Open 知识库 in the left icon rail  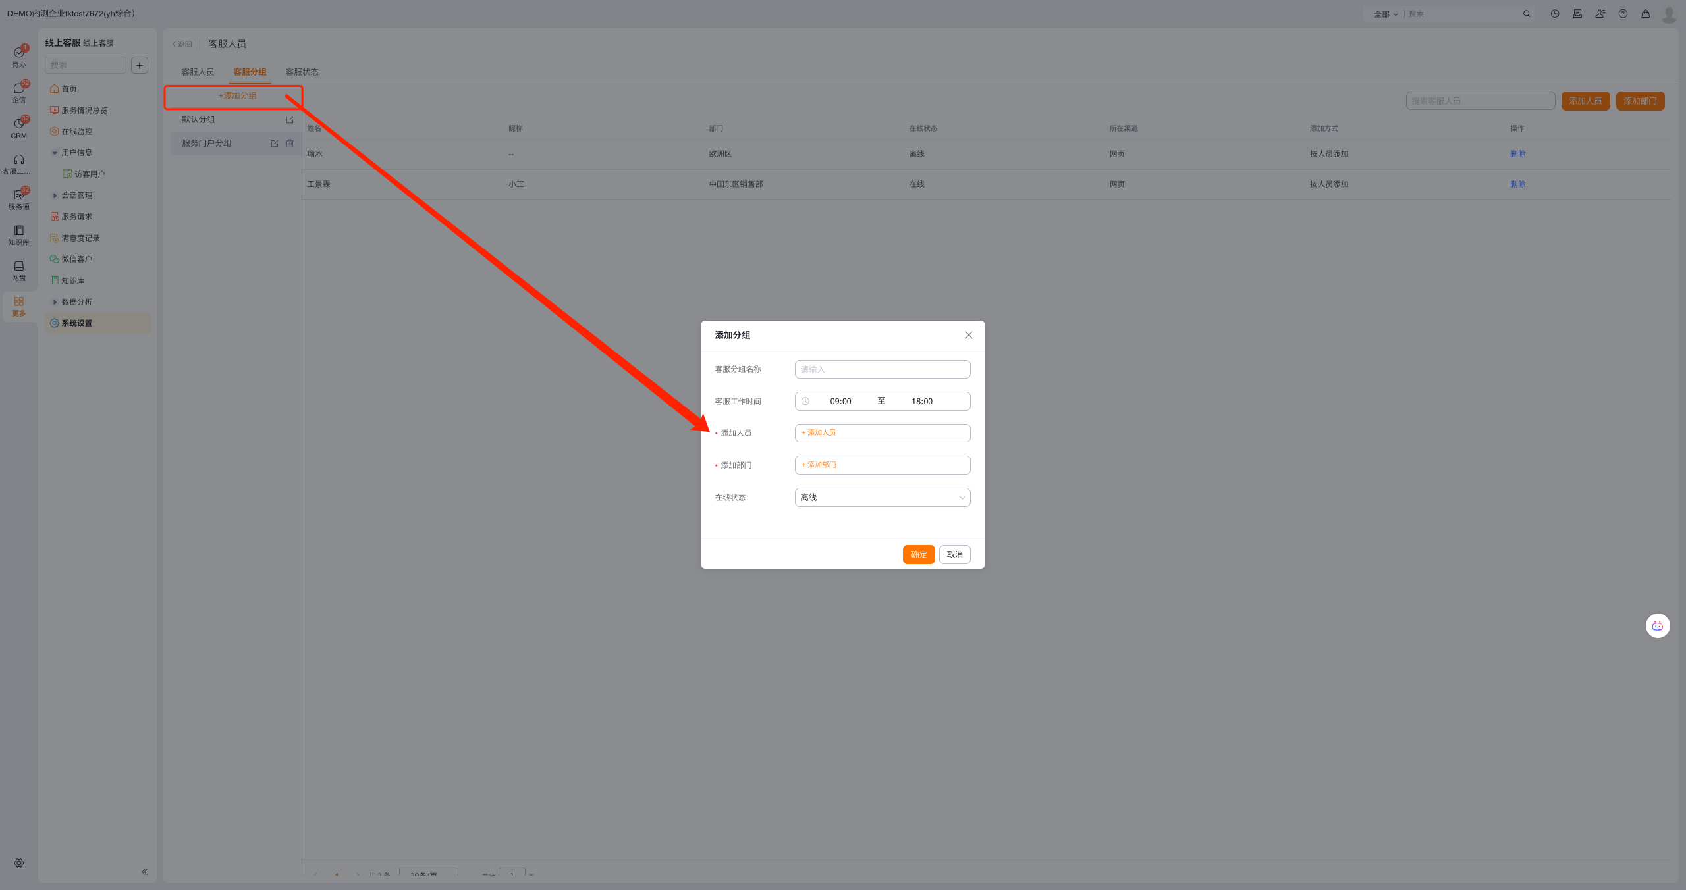point(18,234)
